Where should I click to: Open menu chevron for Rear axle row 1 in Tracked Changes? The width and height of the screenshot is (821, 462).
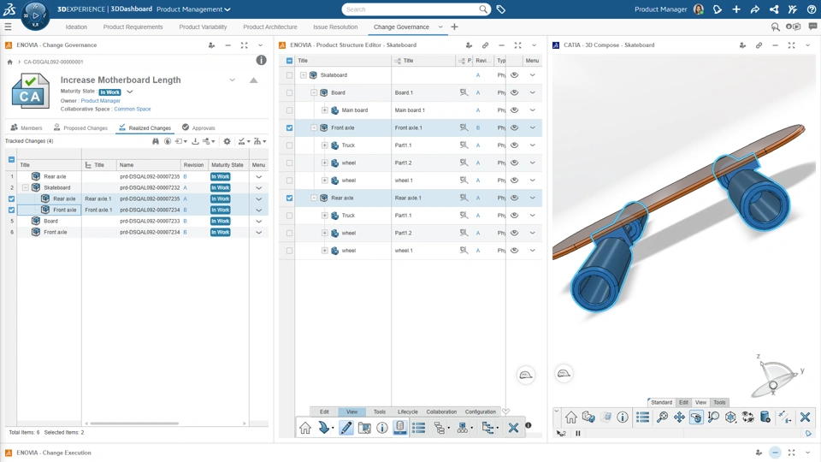pos(258,177)
